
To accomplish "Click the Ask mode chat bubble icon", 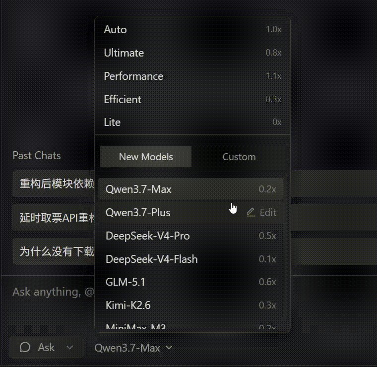I will pyautogui.click(x=25, y=347).
